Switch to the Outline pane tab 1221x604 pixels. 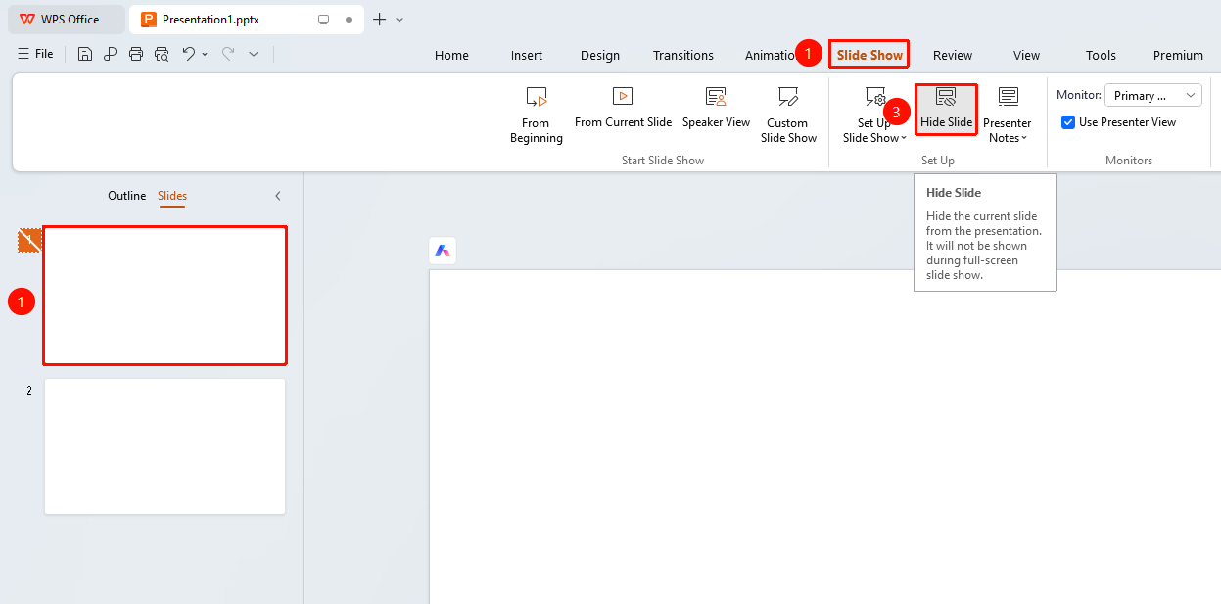[x=127, y=196]
